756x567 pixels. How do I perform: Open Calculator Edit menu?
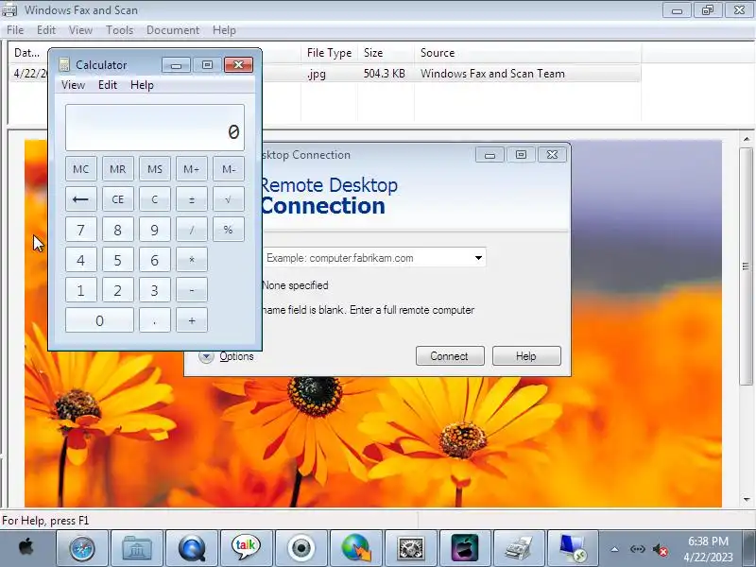[x=108, y=85]
